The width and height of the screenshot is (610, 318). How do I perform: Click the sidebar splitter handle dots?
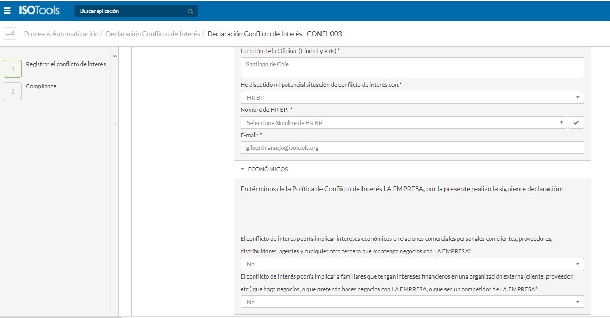[x=115, y=124]
